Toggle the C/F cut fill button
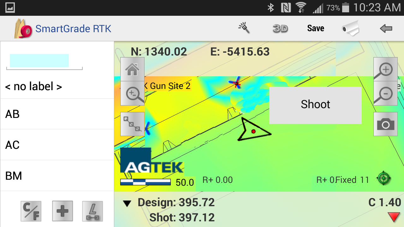 coord(31,211)
